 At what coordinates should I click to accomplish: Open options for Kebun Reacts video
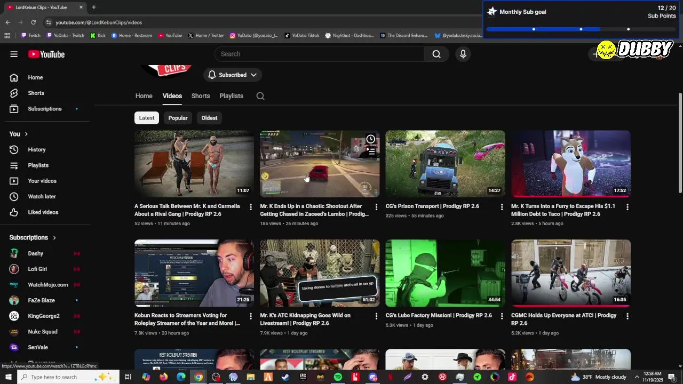[251, 316]
